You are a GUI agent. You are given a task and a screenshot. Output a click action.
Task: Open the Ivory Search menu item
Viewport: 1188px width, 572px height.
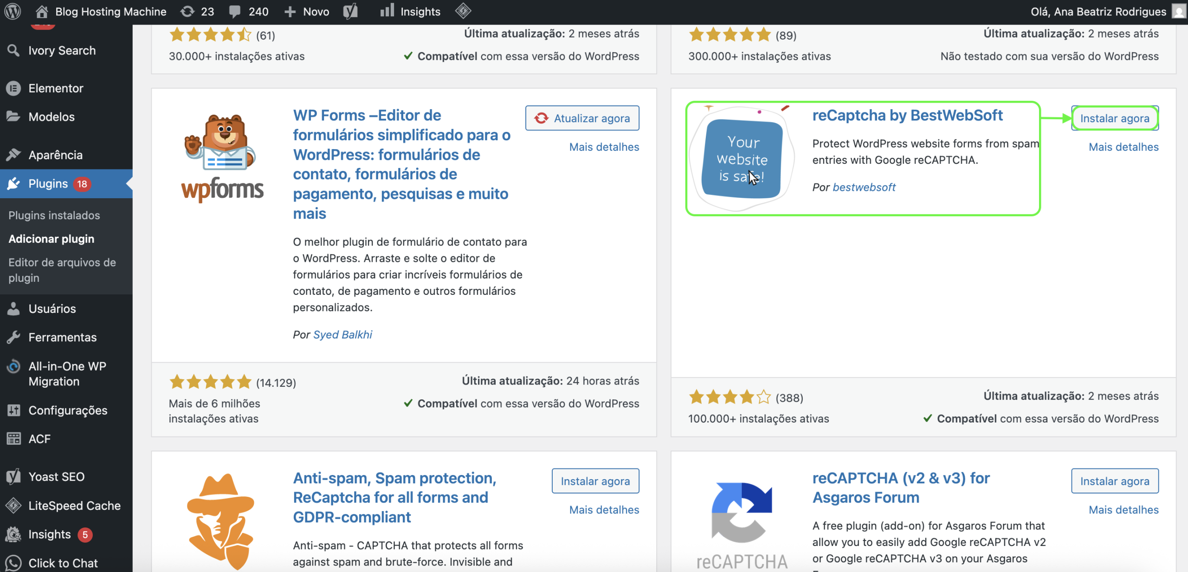62,50
